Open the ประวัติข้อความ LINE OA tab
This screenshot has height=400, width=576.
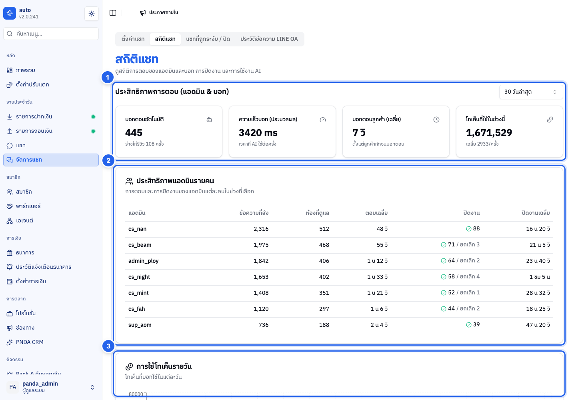coord(269,39)
